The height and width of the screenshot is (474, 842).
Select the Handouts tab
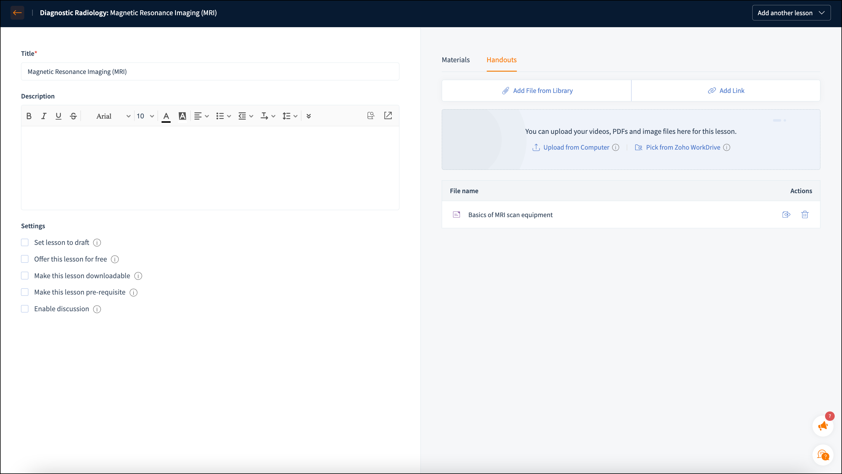coord(501,60)
